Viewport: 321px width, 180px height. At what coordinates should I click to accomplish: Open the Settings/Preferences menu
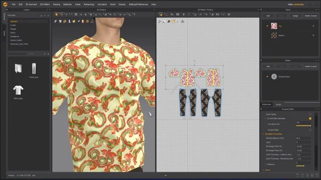pos(138,4)
